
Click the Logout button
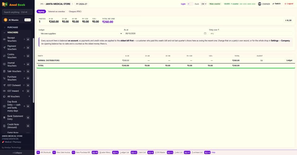click(x=289, y=4)
